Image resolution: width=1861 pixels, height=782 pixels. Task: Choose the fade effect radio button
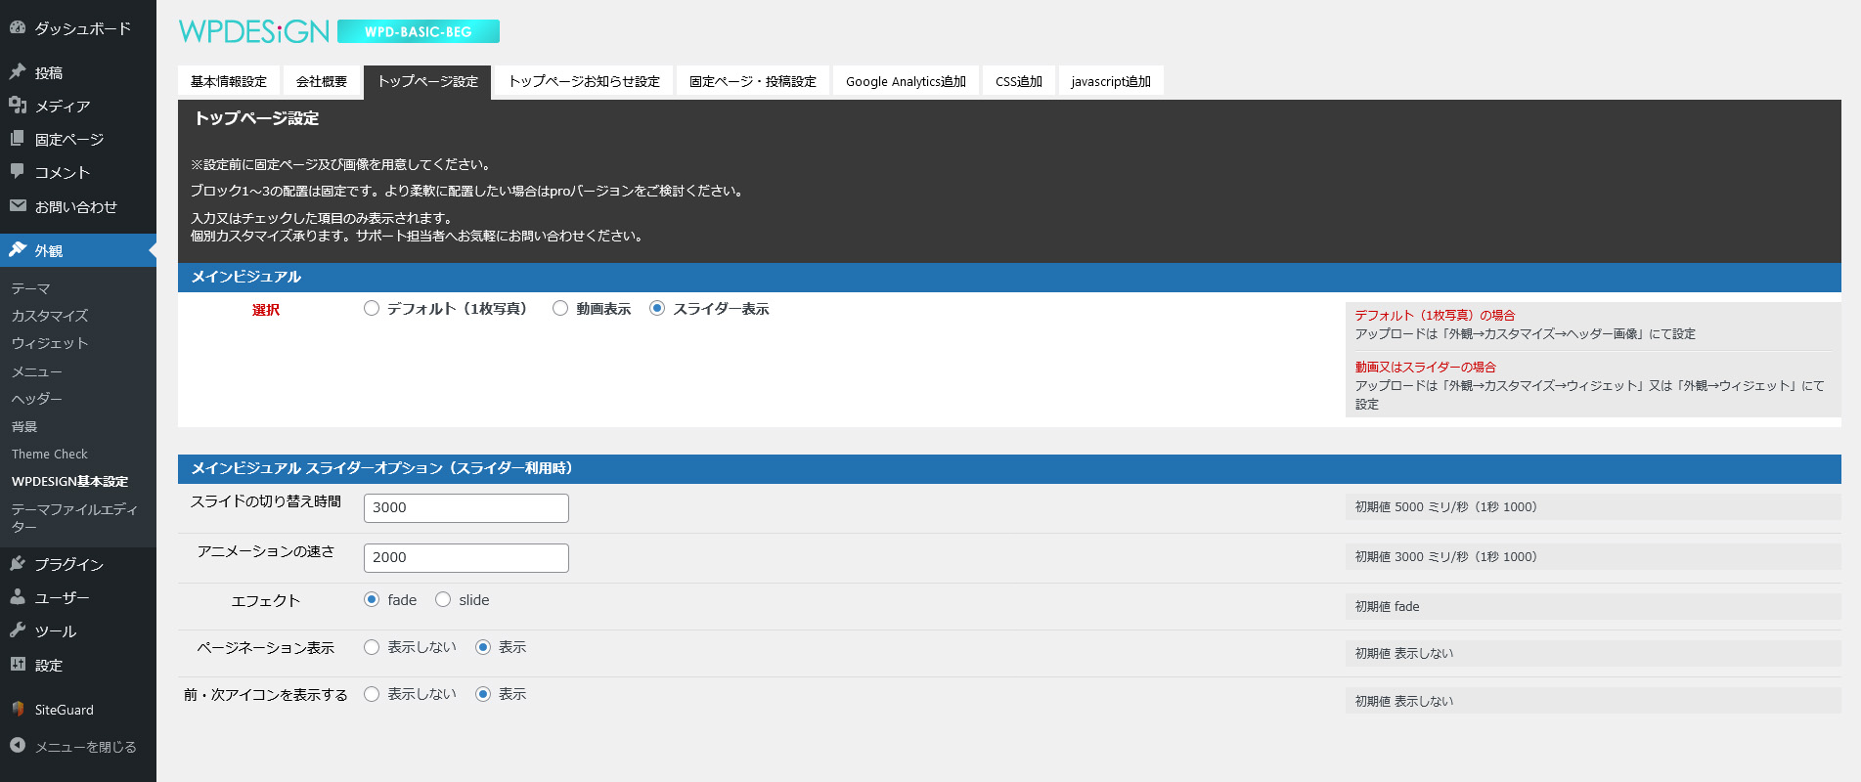coord(372,599)
